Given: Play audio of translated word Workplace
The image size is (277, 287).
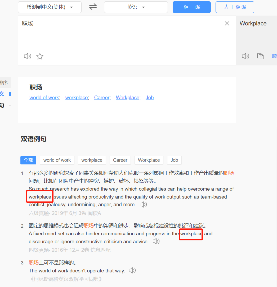Looking at the screenshot, I should click(245, 56).
